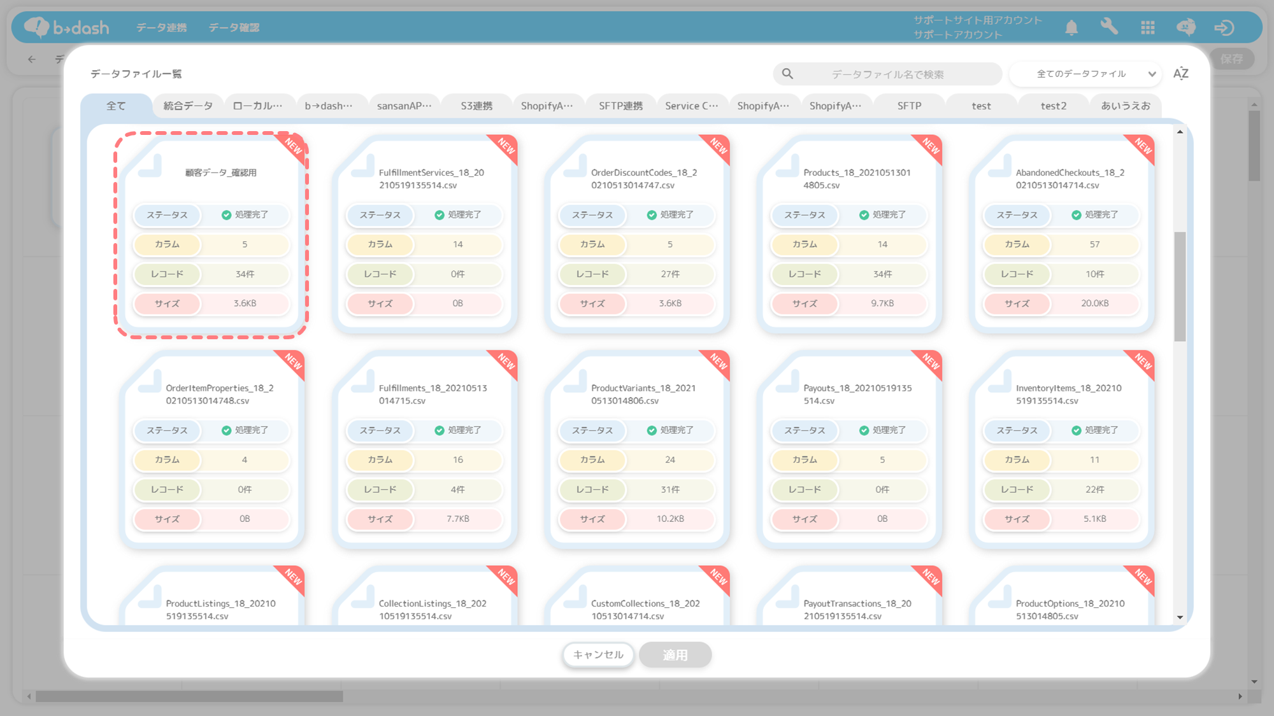Switch to the 統合データ tab
The width and height of the screenshot is (1274, 716).
(188, 106)
